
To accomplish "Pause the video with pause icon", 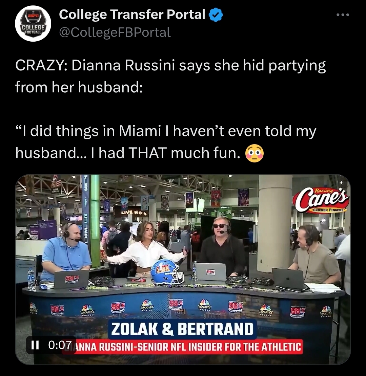I will point(35,345).
